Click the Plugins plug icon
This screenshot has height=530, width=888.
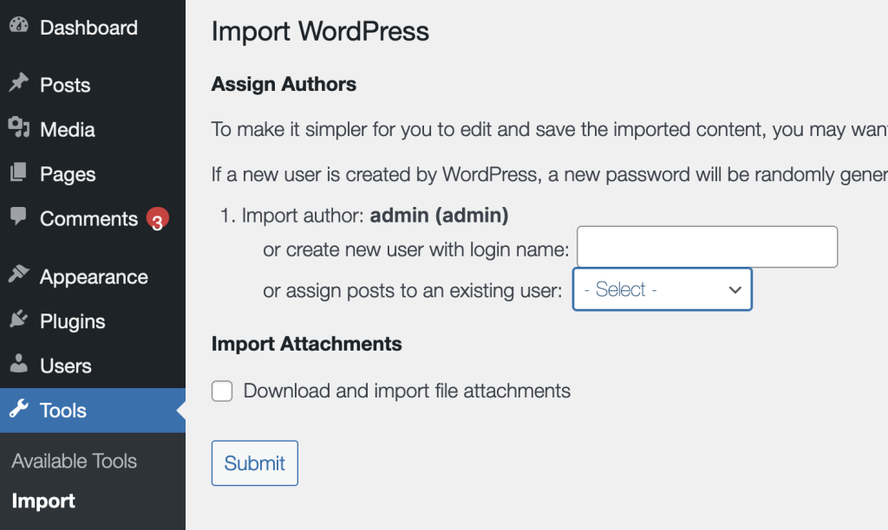[x=19, y=319]
